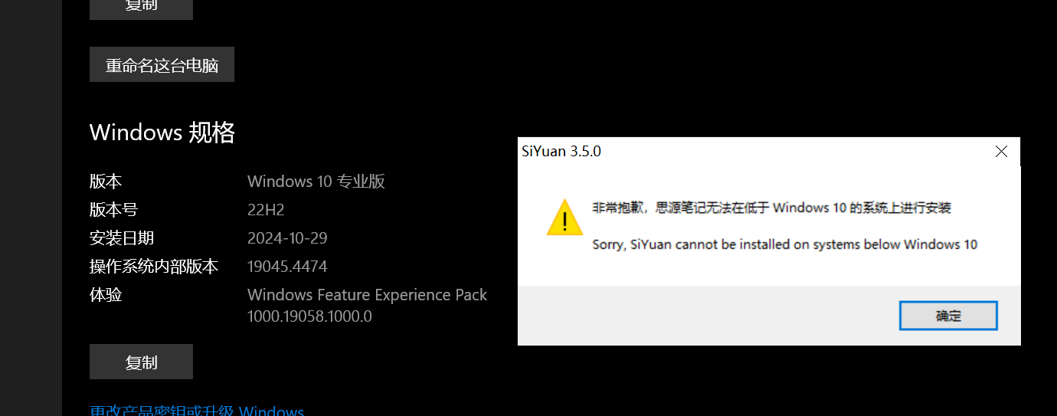Select the 体验 label

point(106,295)
